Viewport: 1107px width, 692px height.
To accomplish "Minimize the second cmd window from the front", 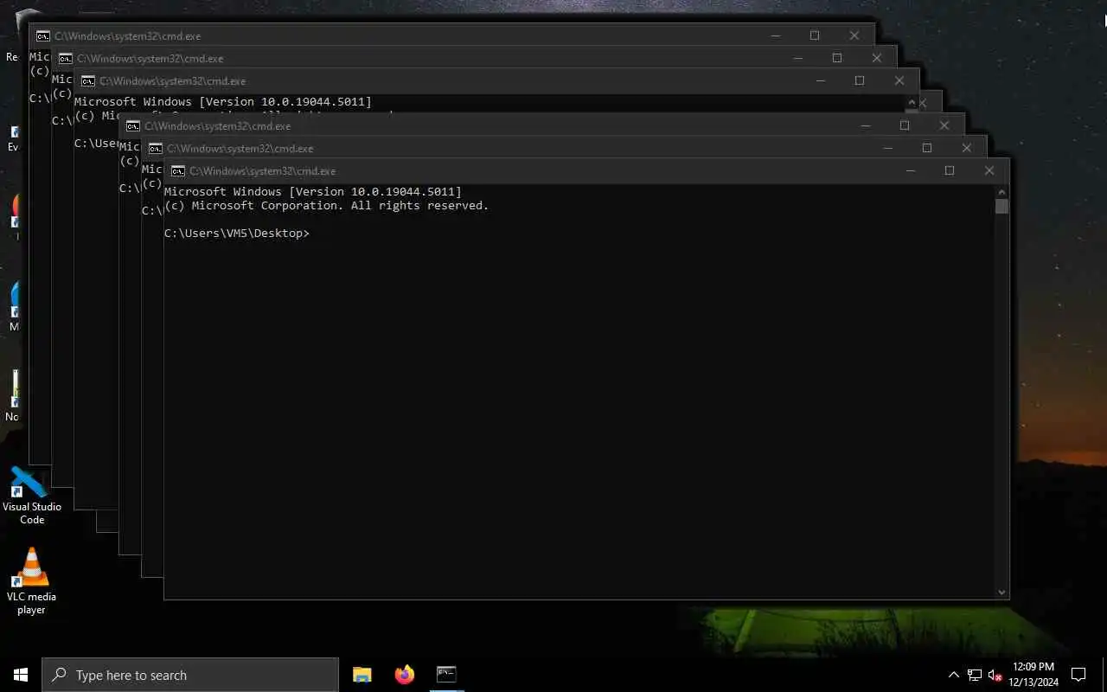I will click(887, 148).
